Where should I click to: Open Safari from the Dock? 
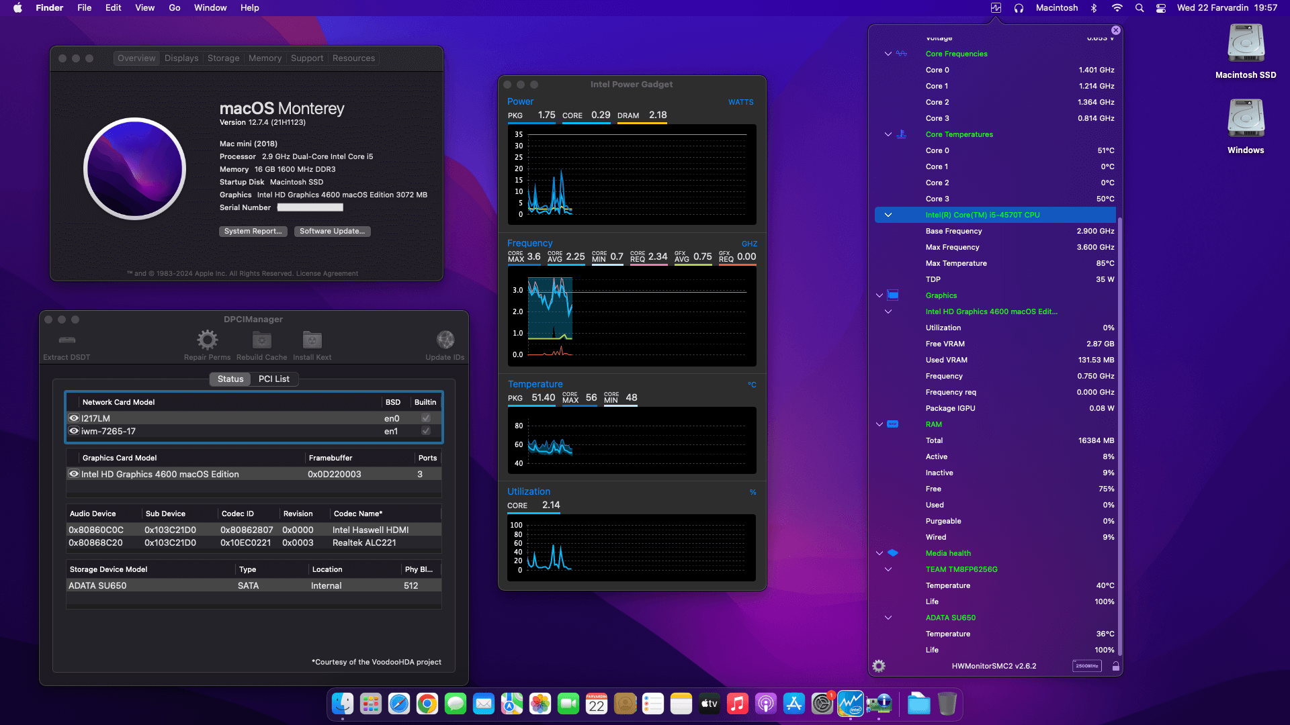pyautogui.click(x=399, y=704)
